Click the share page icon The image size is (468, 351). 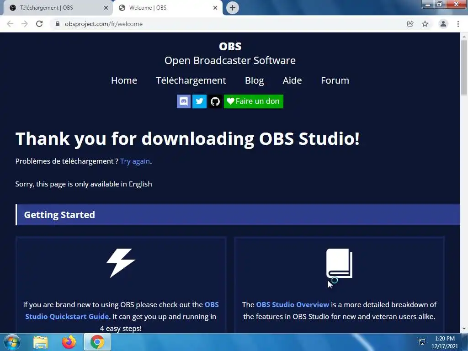[x=410, y=24]
